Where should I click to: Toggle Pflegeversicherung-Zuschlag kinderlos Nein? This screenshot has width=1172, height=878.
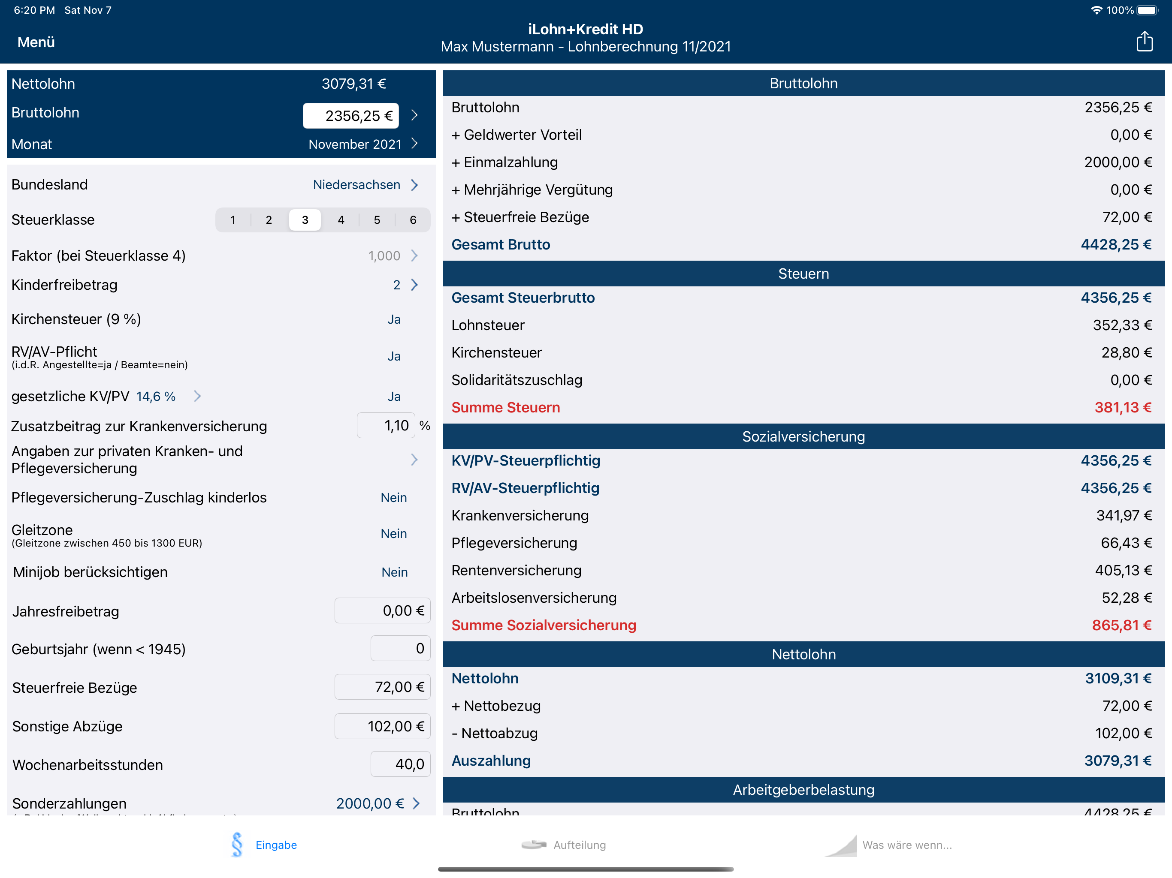[x=394, y=498]
